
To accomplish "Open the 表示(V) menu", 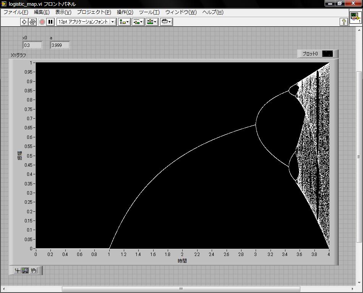I will pos(63,12).
